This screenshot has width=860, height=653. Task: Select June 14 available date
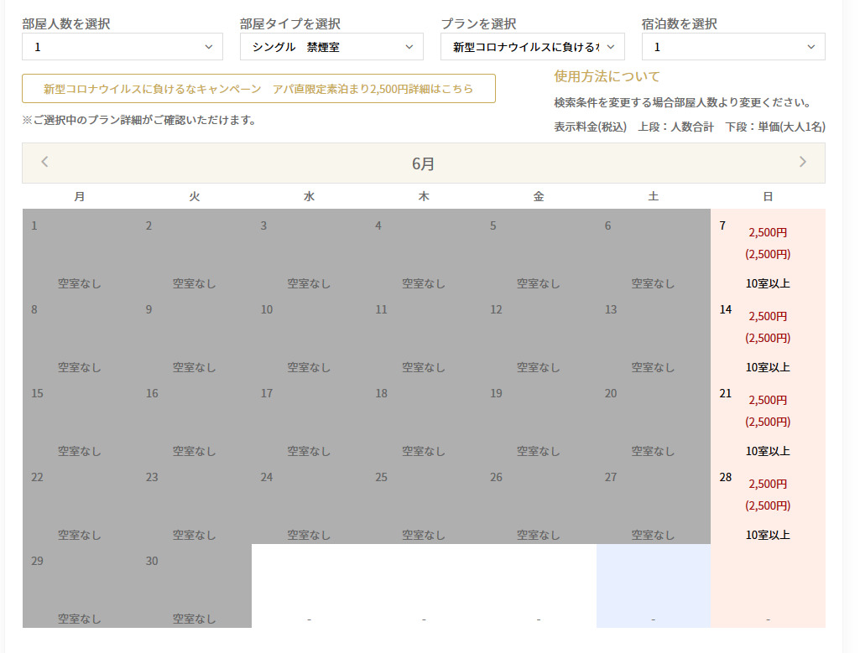[767, 334]
